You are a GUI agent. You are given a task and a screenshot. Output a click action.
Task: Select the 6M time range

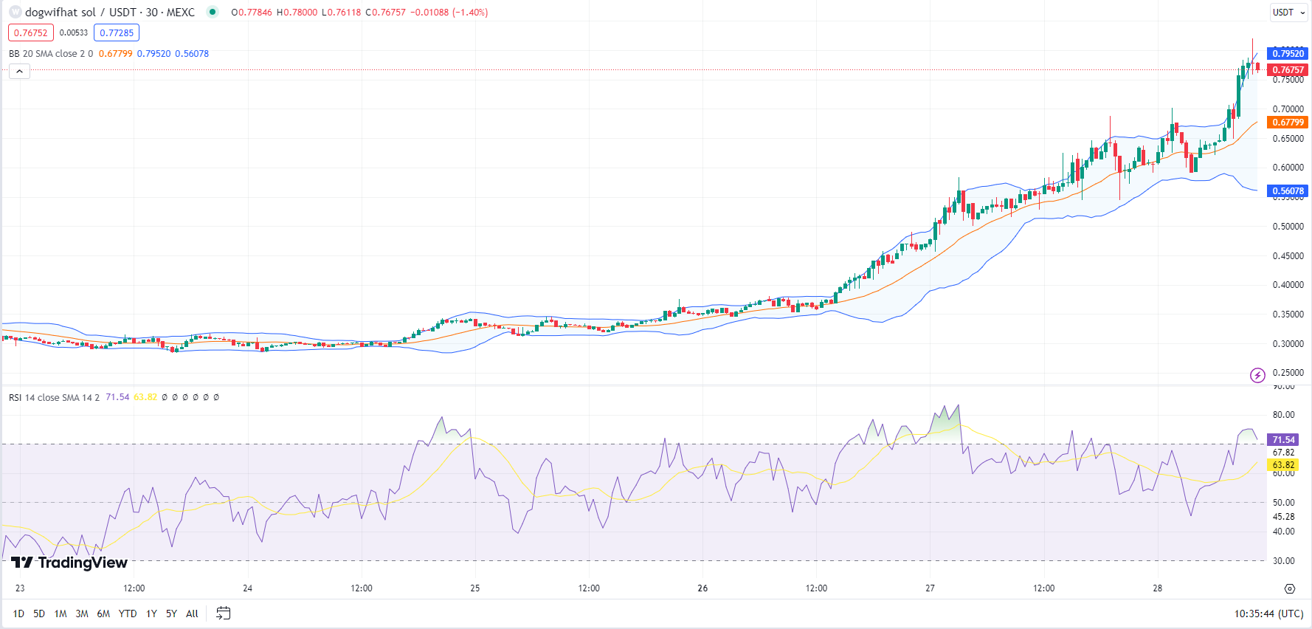coord(103,613)
